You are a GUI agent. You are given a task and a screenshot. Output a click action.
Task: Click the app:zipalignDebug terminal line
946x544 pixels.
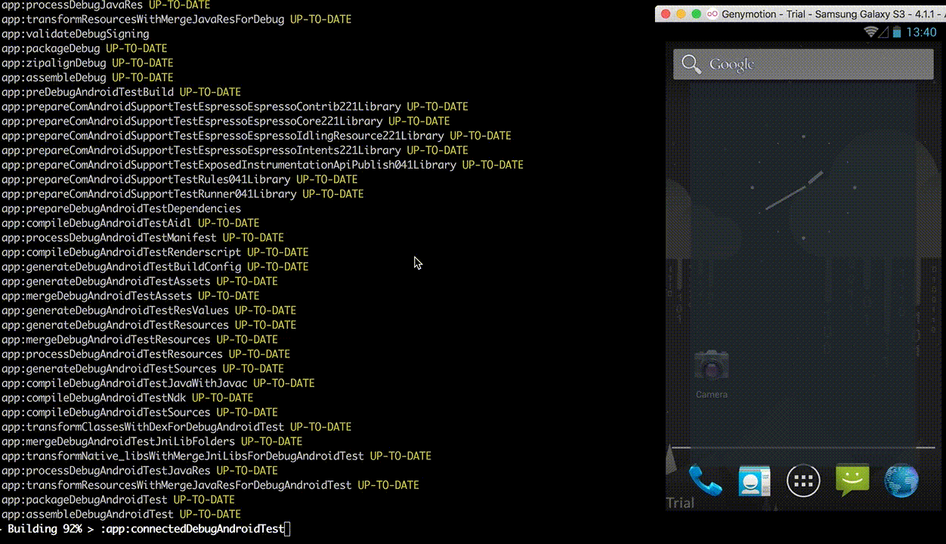point(88,63)
